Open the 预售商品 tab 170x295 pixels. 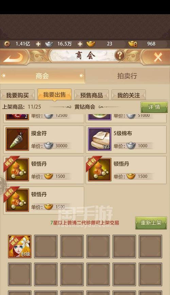(91, 95)
